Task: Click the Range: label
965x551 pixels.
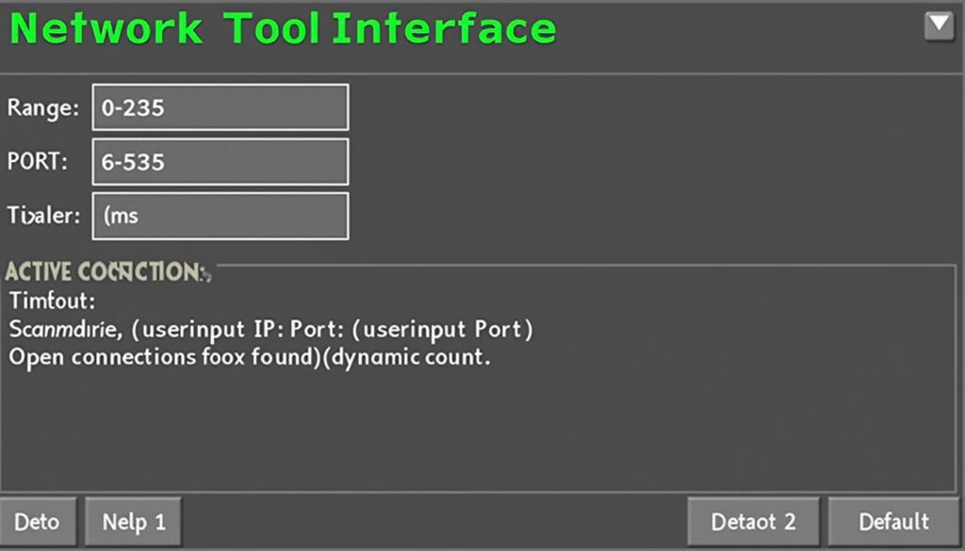Action: click(43, 108)
